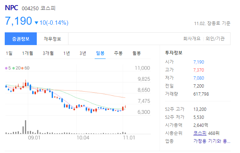Click the current price 7,190

(x=19, y=21)
